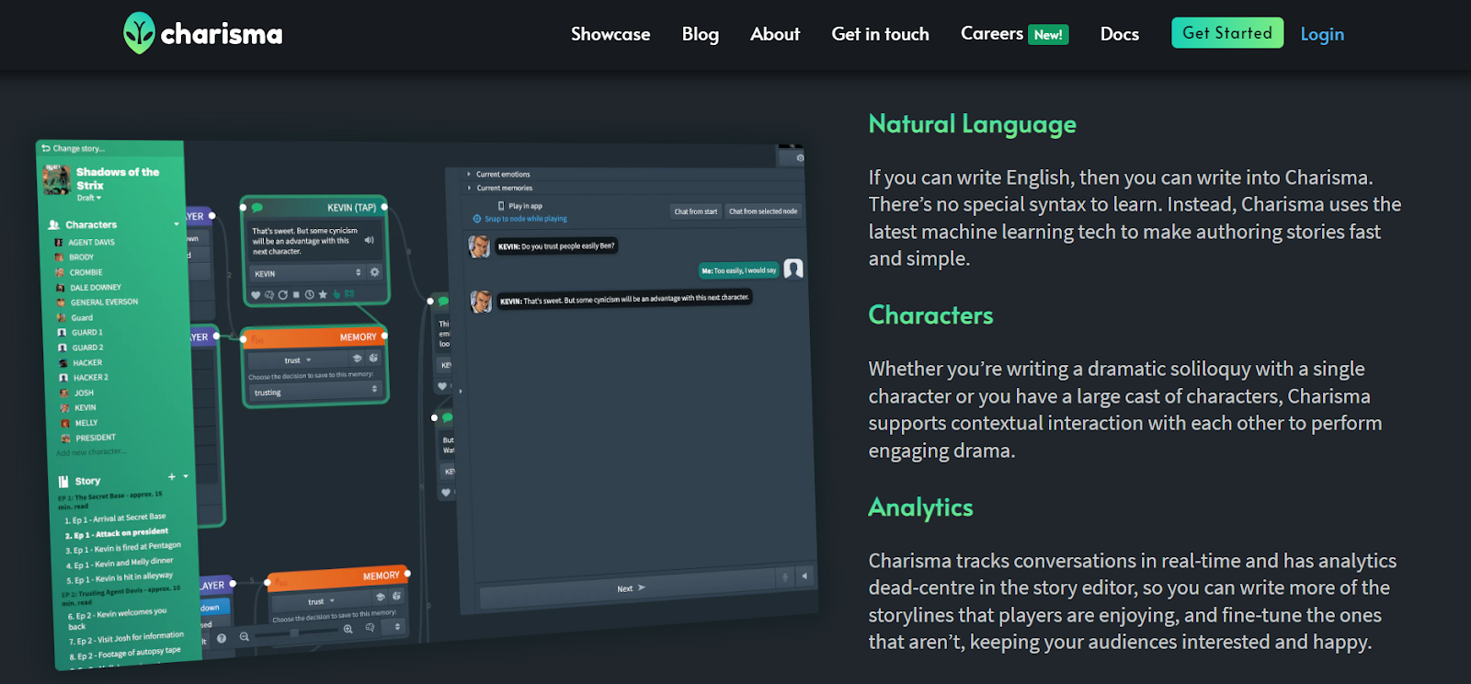Select character BRODY

[74, 257]
